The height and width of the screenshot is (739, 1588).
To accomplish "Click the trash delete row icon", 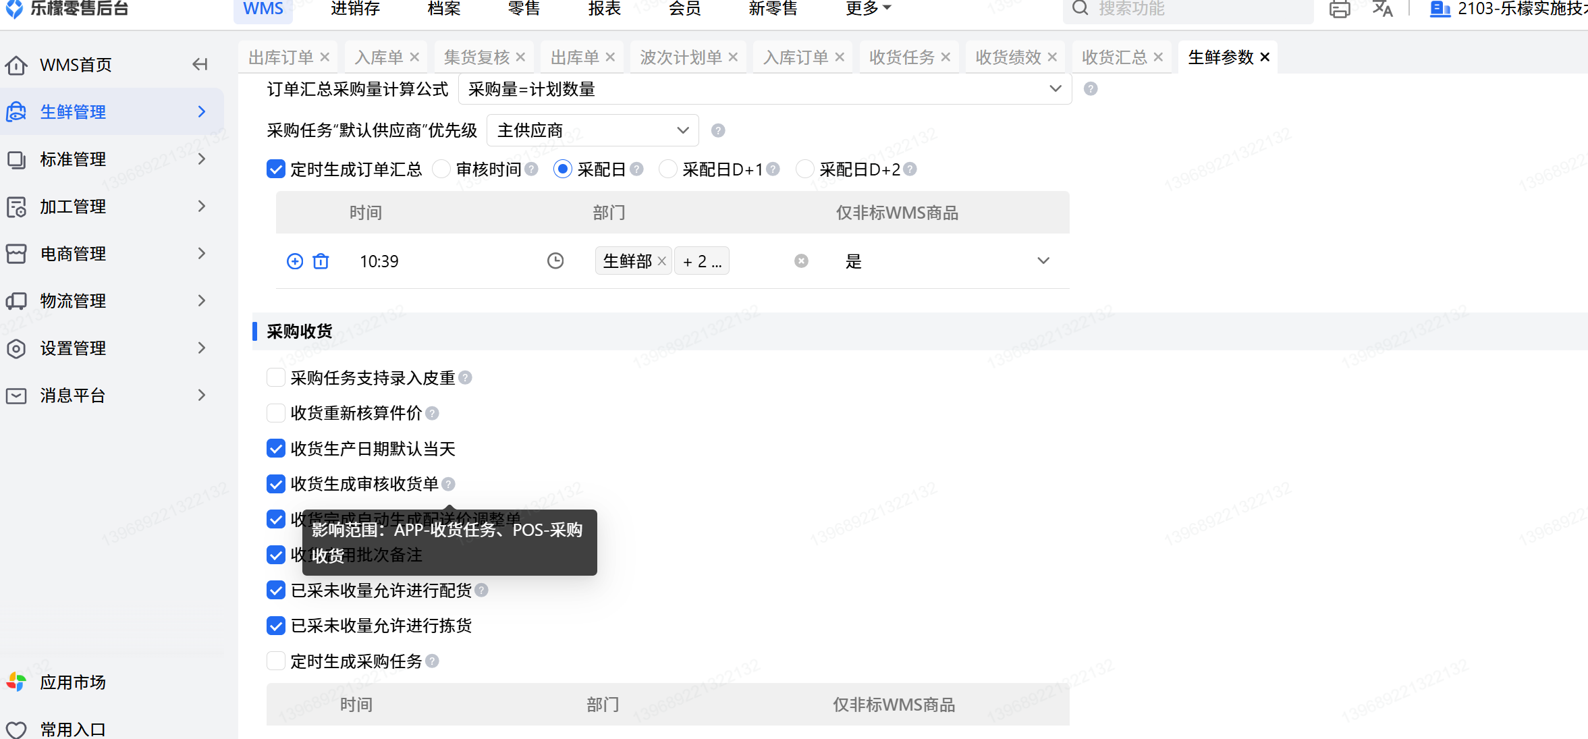I will tap(321, 261).
